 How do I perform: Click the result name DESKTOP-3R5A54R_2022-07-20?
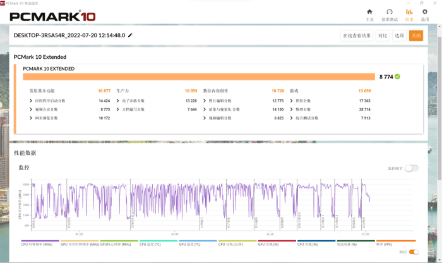[x=69, y=35]
